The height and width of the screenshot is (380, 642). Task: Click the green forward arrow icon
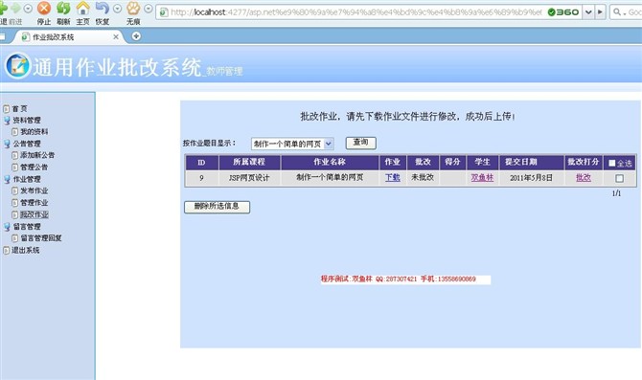pos(15,9)
